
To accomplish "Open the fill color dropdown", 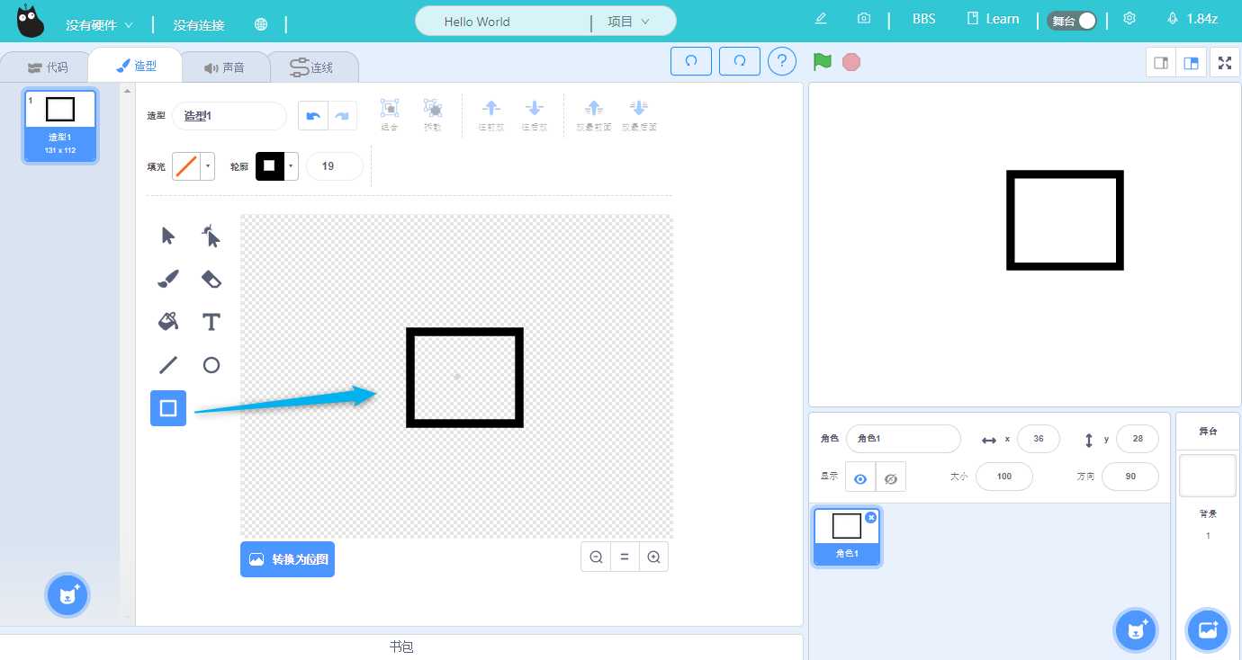I will click(x=208, y=166).
